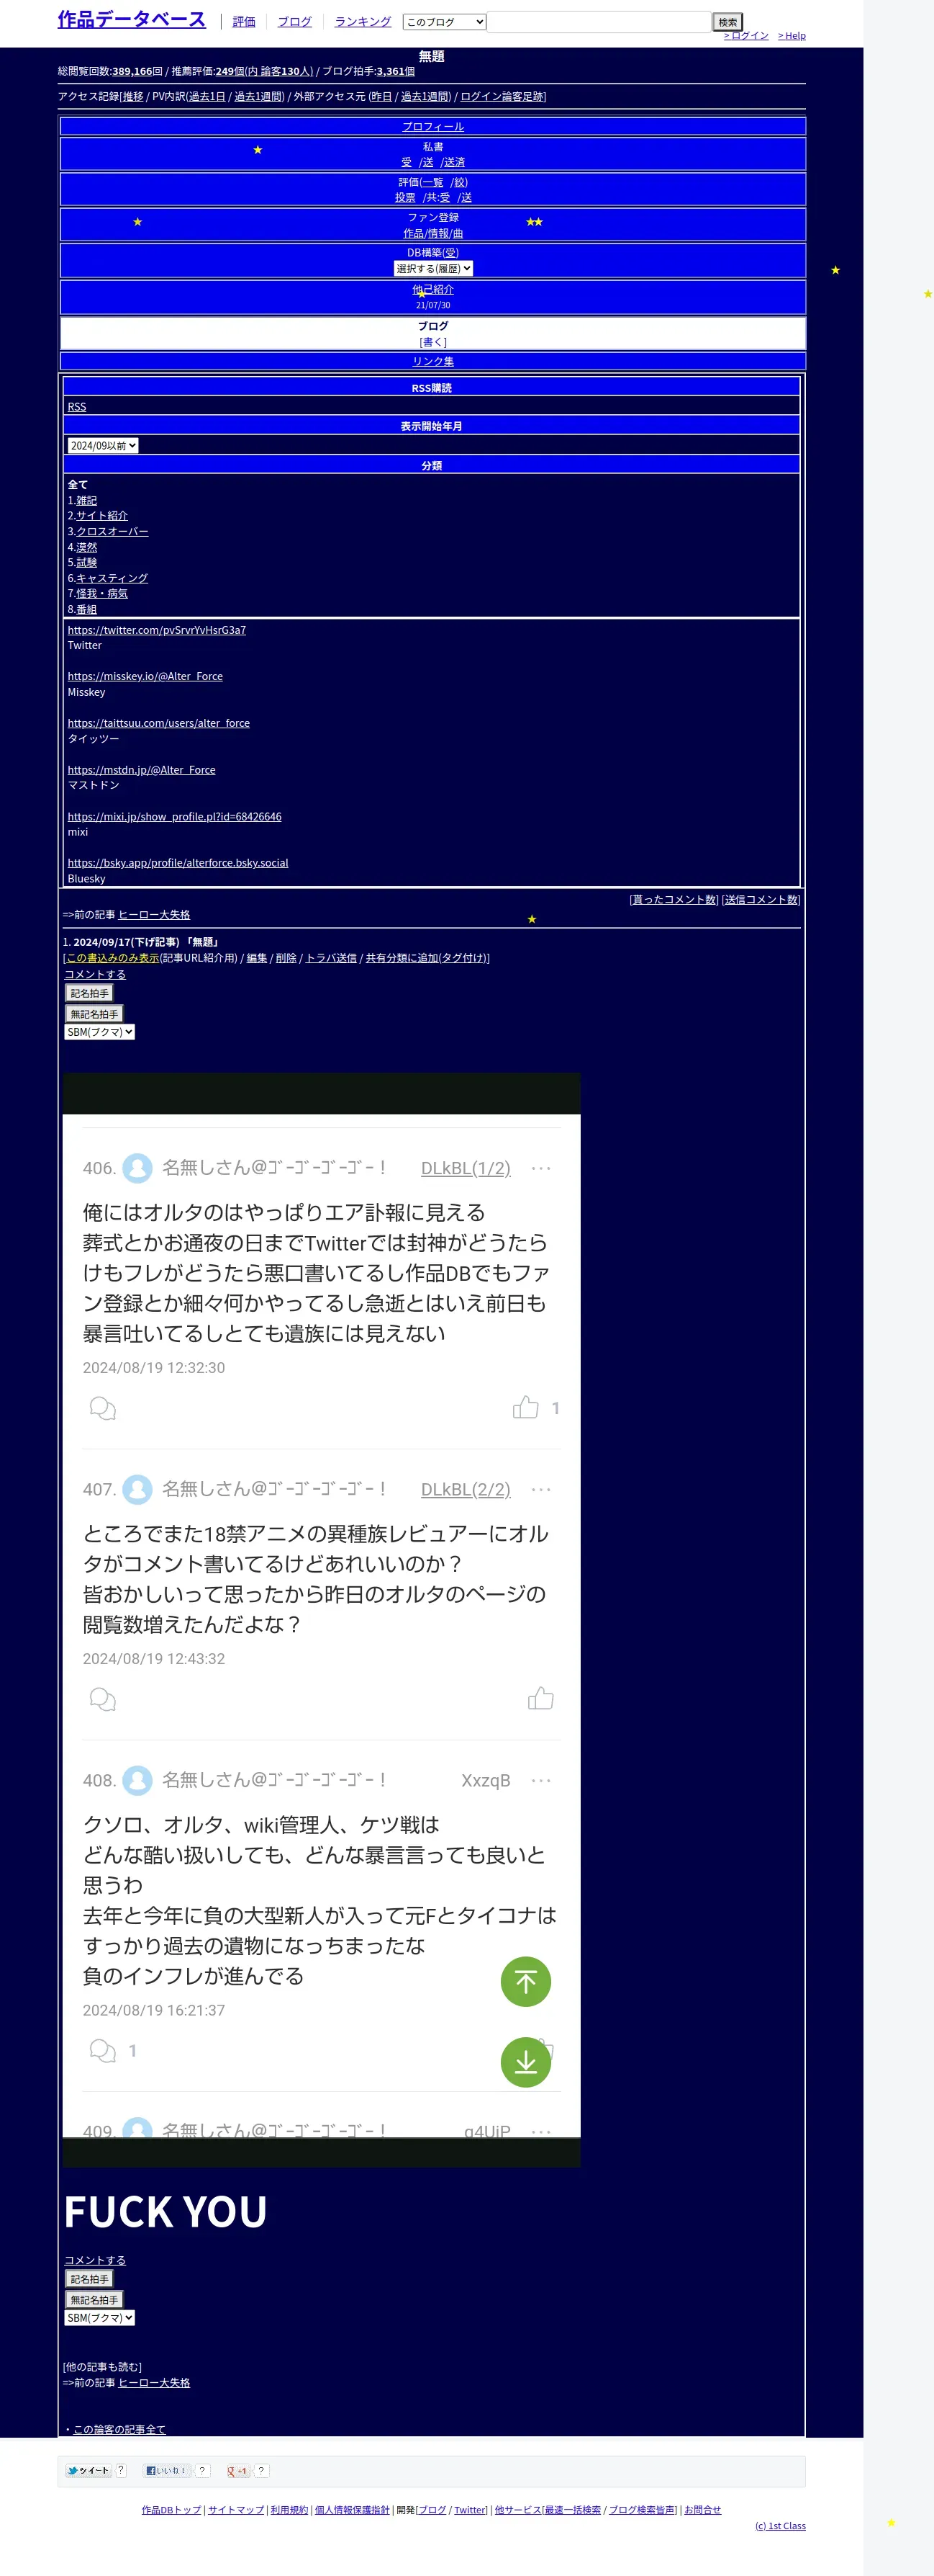
Task: Open the 選択する(履歴) dropdown
Action: click(x=432, y=268)
